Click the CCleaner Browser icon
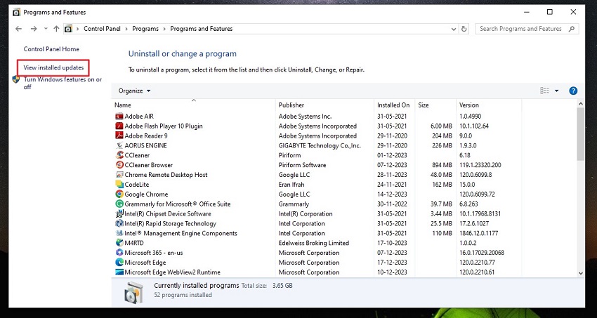 [119, 165]
